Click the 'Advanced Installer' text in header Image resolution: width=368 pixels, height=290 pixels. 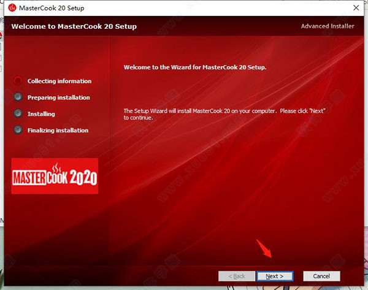pos(328,26)
